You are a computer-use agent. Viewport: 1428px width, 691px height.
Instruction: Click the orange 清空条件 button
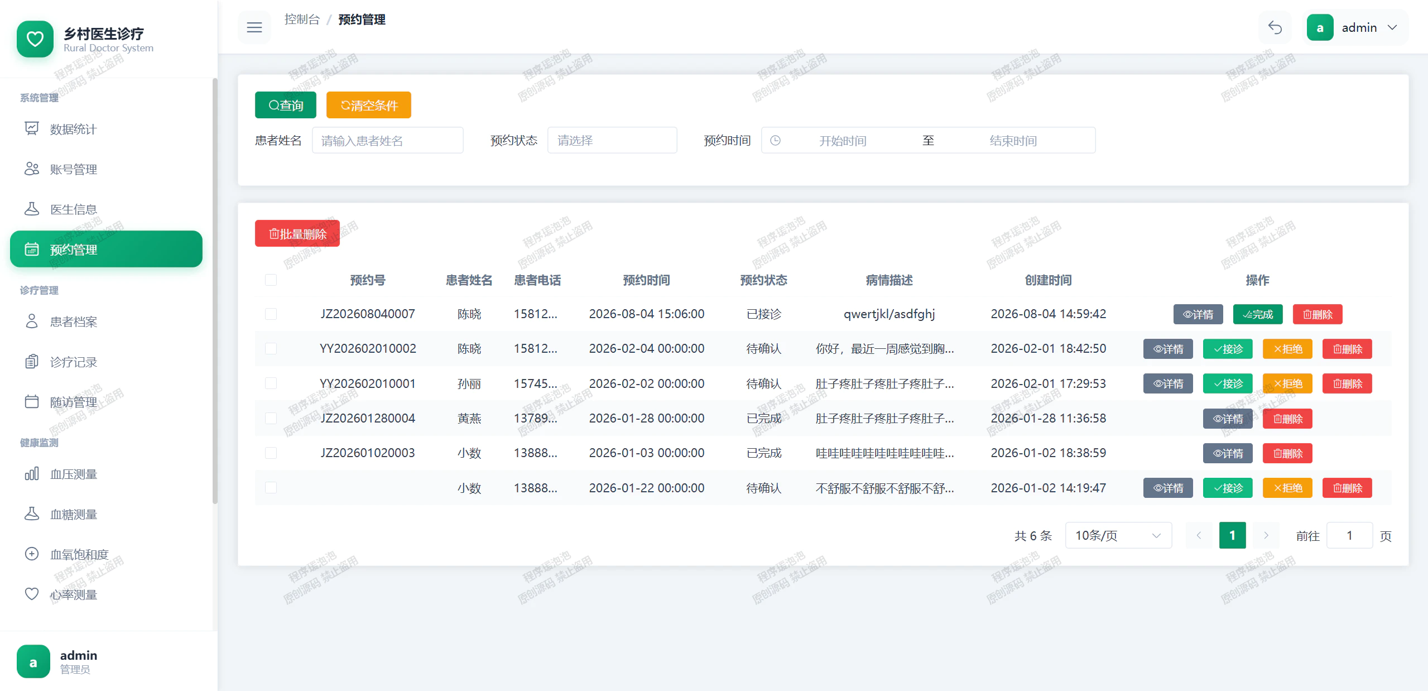tap(369, 105)
